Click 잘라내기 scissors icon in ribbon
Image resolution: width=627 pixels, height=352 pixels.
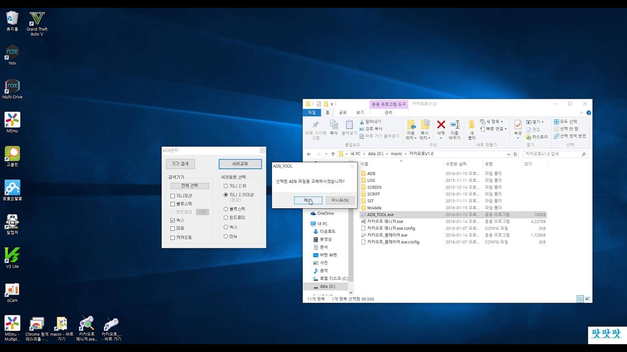coord(362,122)
